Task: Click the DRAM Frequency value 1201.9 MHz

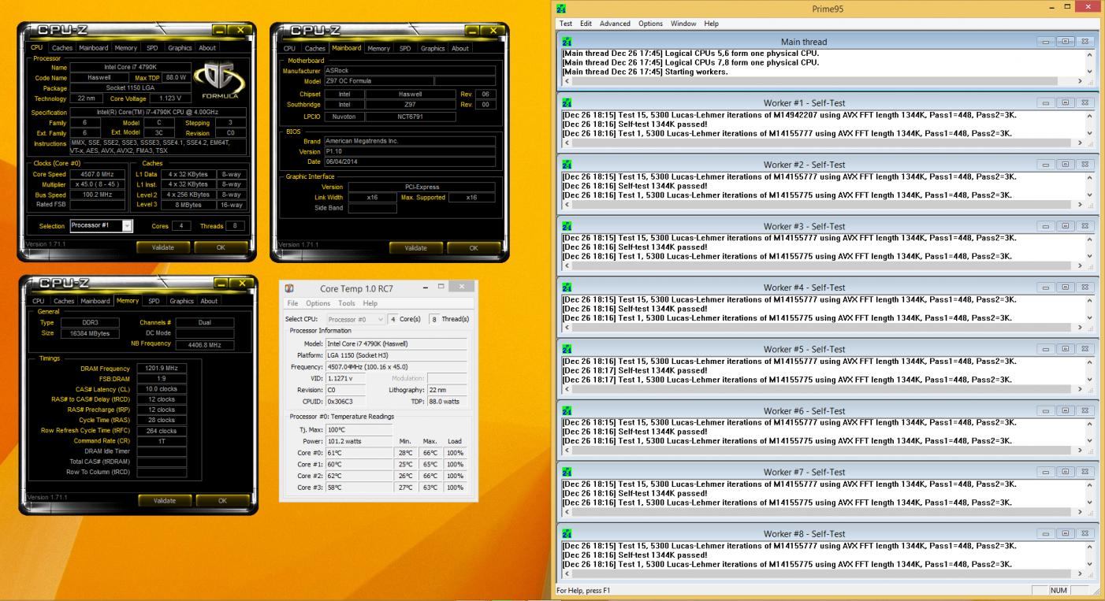Action: point(162,368)
